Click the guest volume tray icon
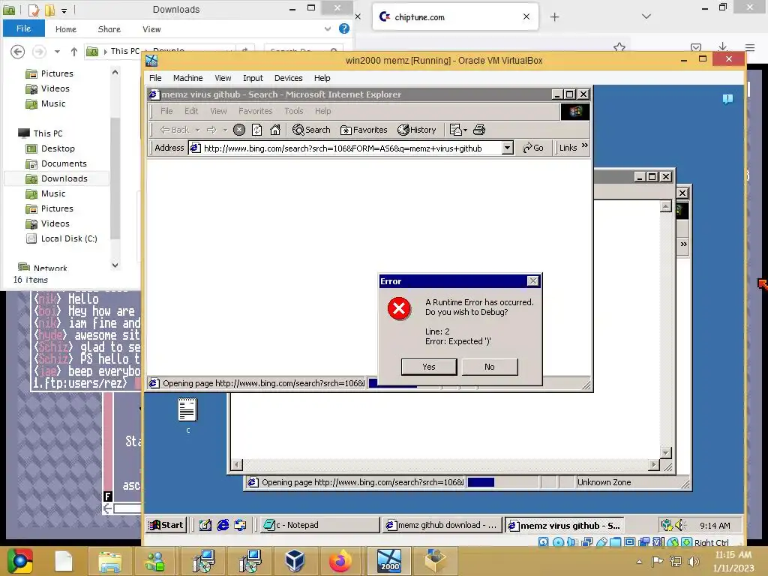Screen dimensions: 768x576 [x=679, y=525]
